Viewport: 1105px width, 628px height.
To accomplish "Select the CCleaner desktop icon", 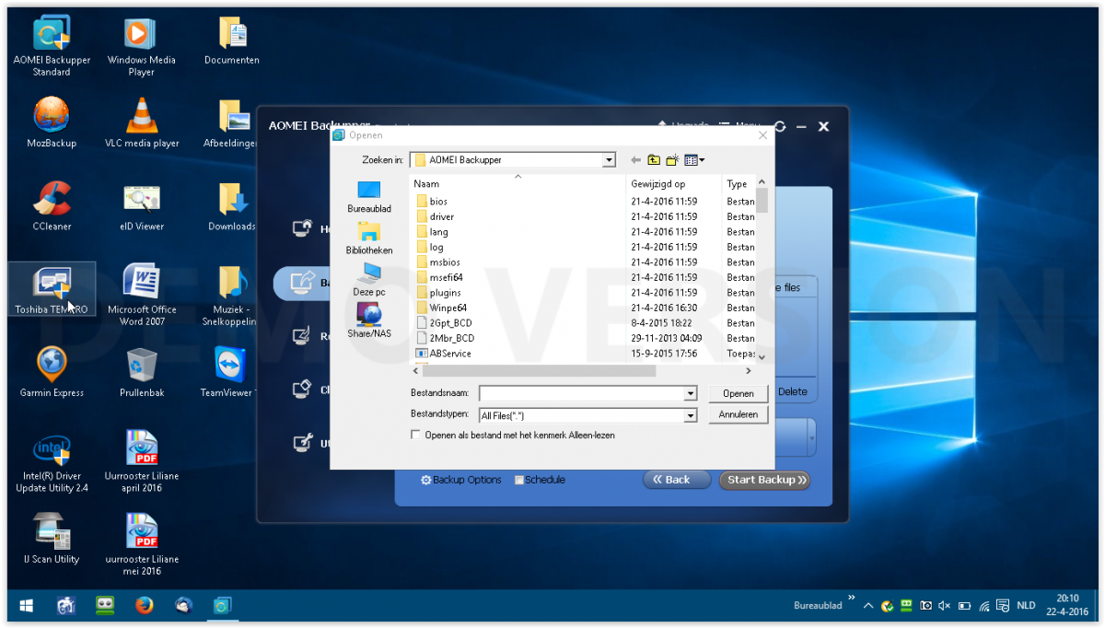I will tap(52, 206).
